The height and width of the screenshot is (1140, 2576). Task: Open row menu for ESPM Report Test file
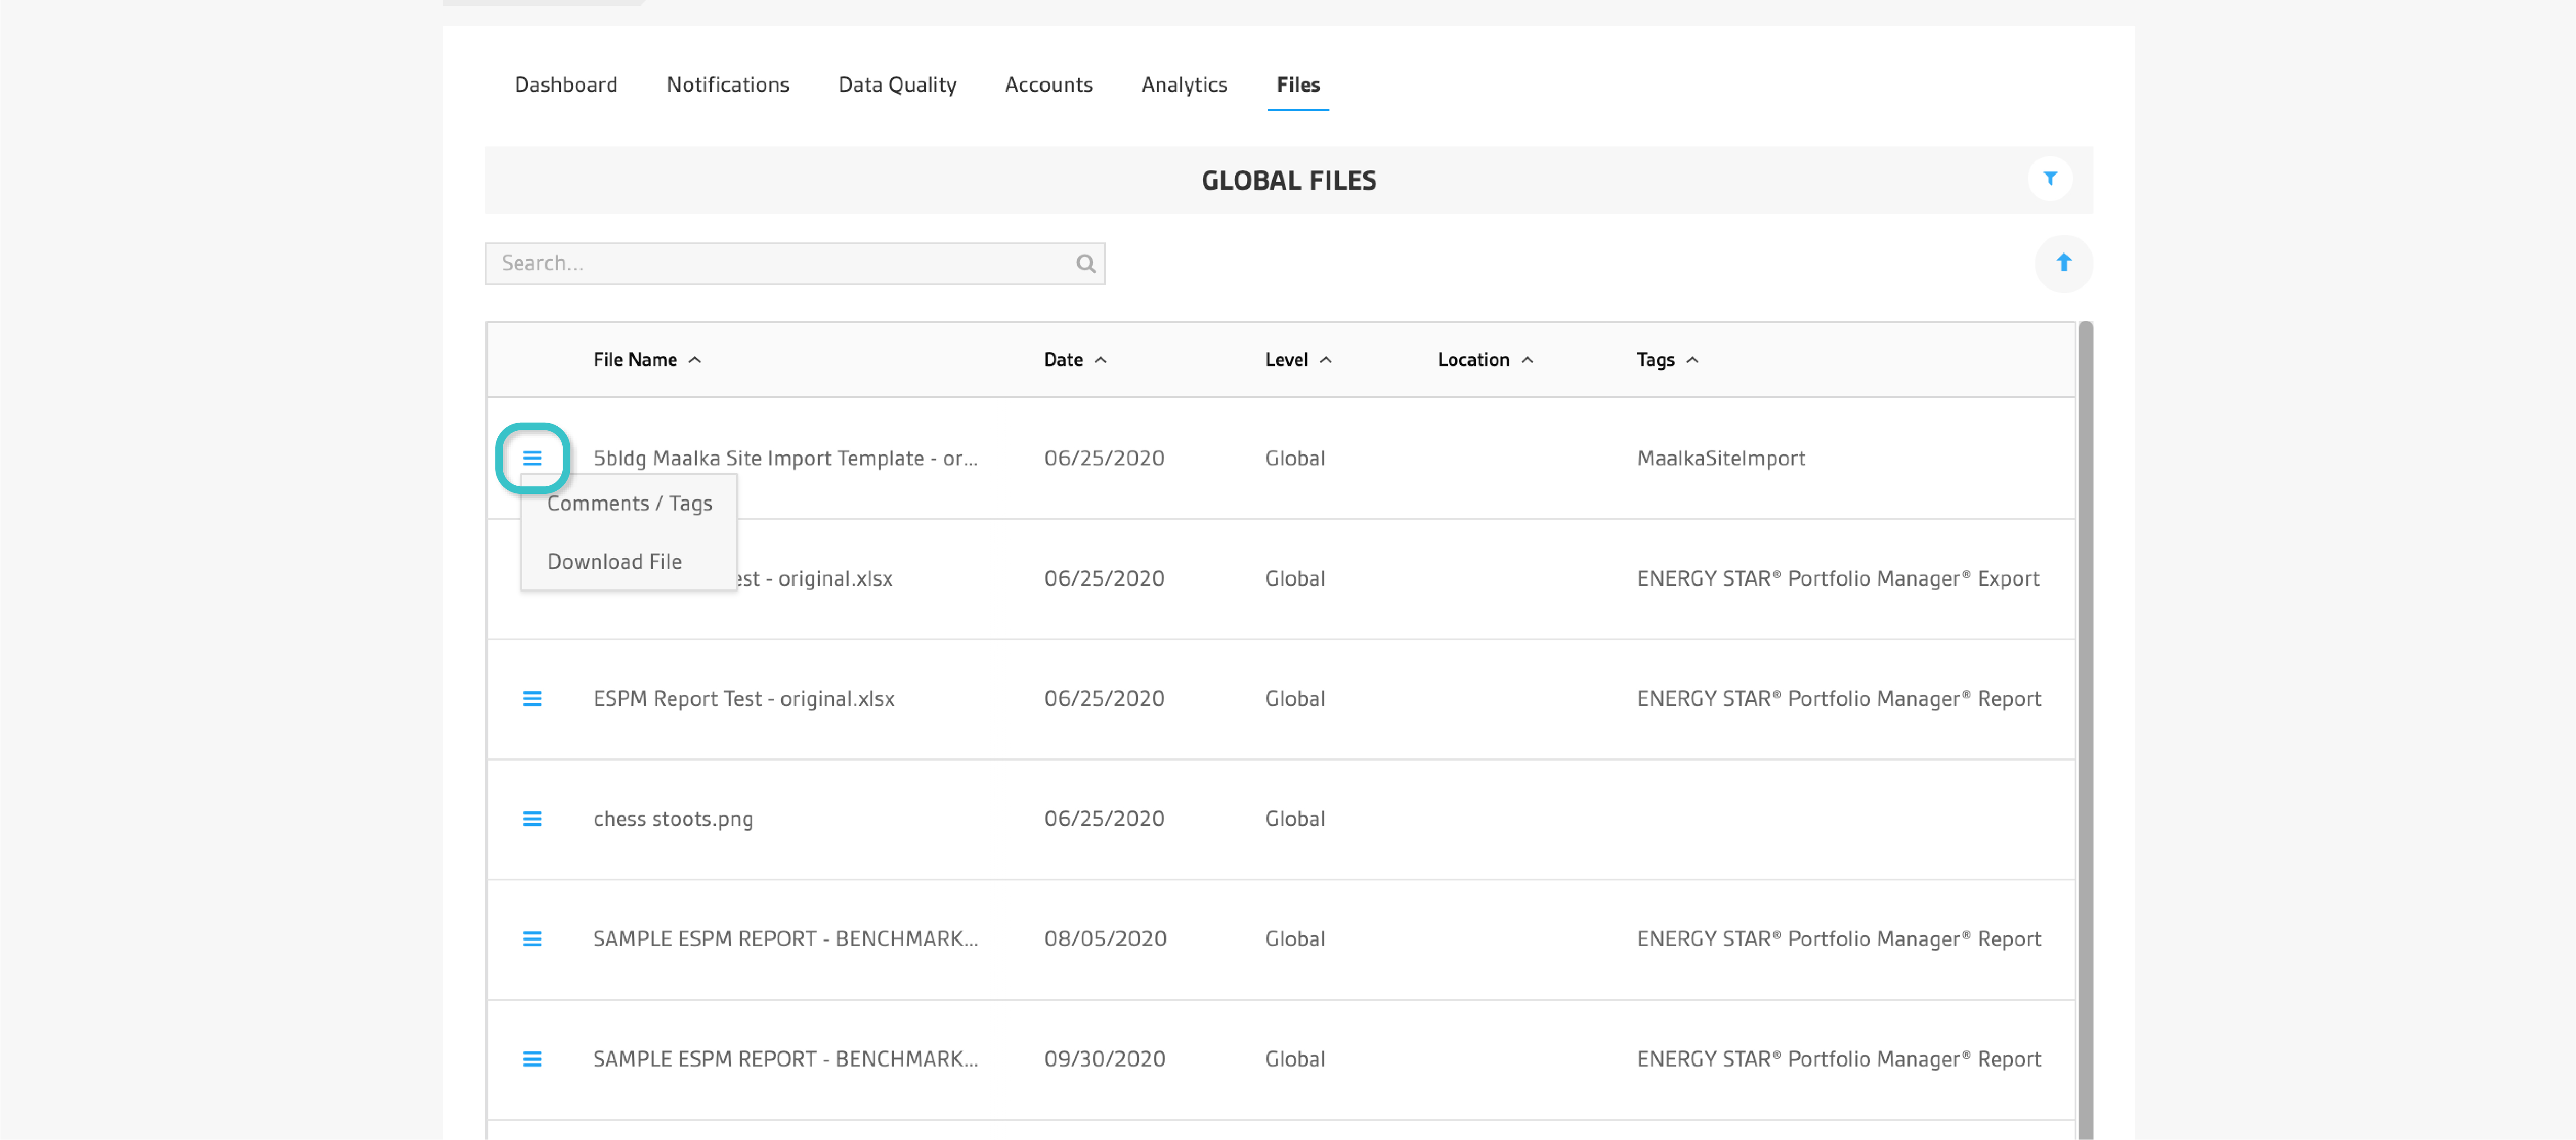tap(532, 699)
